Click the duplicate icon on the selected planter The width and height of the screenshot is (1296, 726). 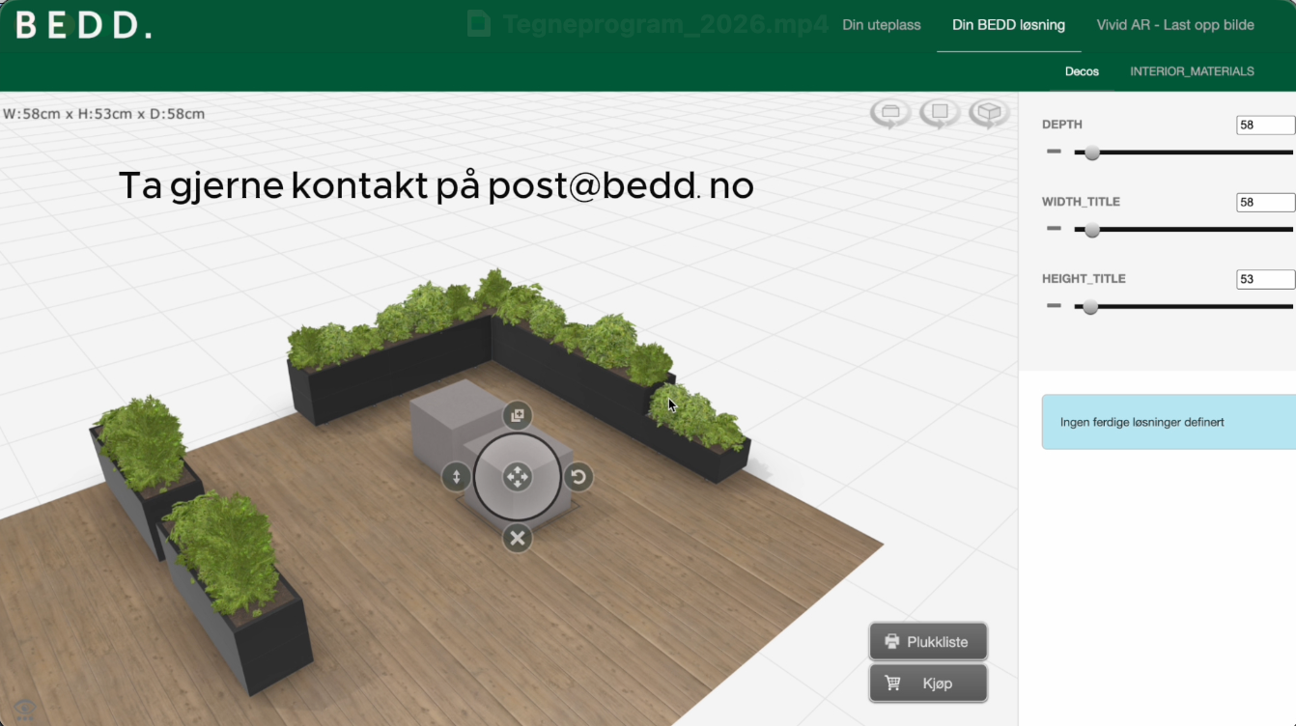517,415
